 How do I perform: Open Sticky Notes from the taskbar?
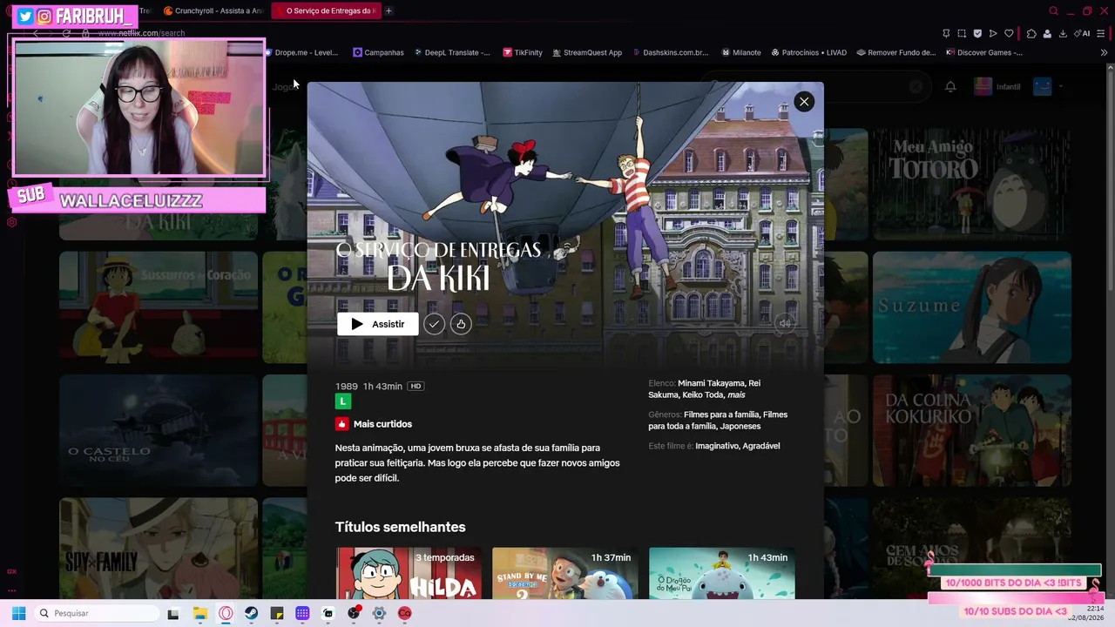click(x=277, y=613)
